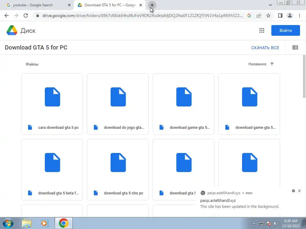The height and width of the screenshot is (229, 306).
Task: Dismiss the paiqs.astellihandl.xyz notification
Action: click(299, 191)
